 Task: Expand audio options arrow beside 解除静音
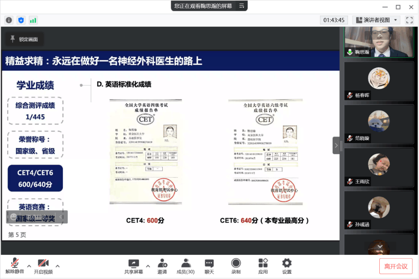[x=29, y=265]
